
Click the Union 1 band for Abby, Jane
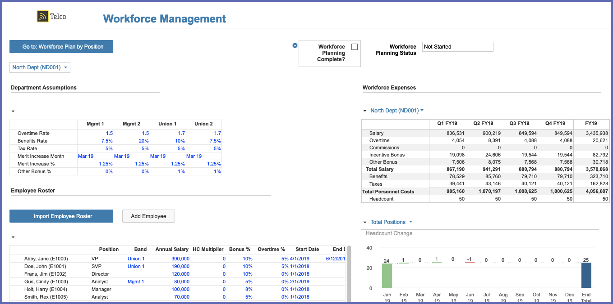[x=136, y=259]
